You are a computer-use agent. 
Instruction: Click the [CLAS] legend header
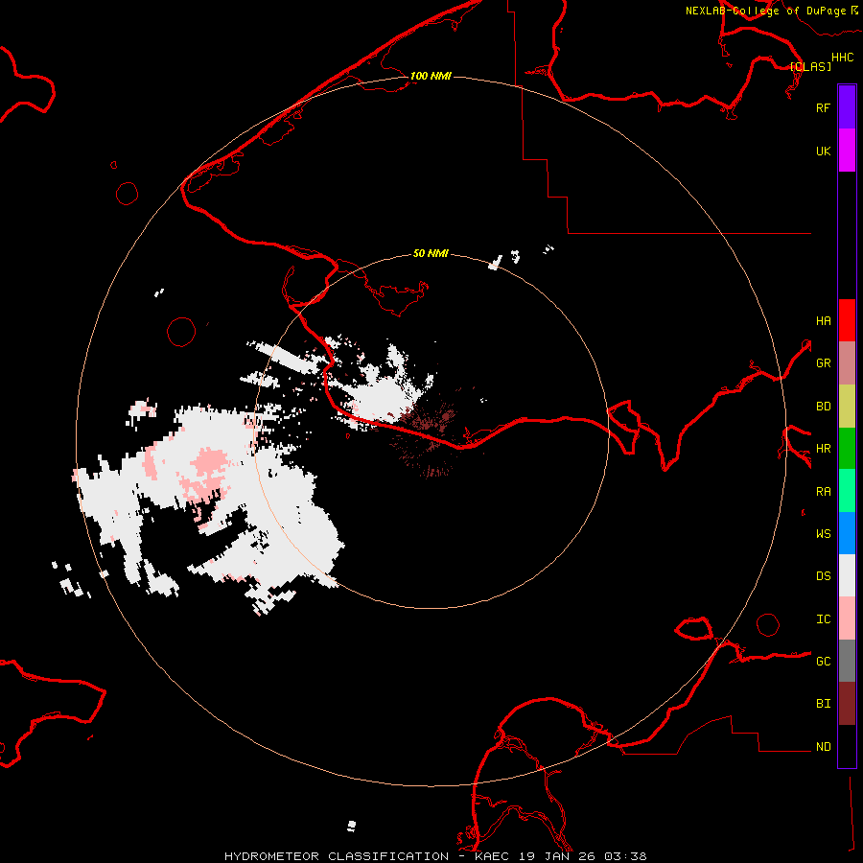click(x=810, y=66)
